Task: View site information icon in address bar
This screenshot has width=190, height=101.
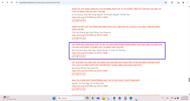Action: tap(17, 2)
